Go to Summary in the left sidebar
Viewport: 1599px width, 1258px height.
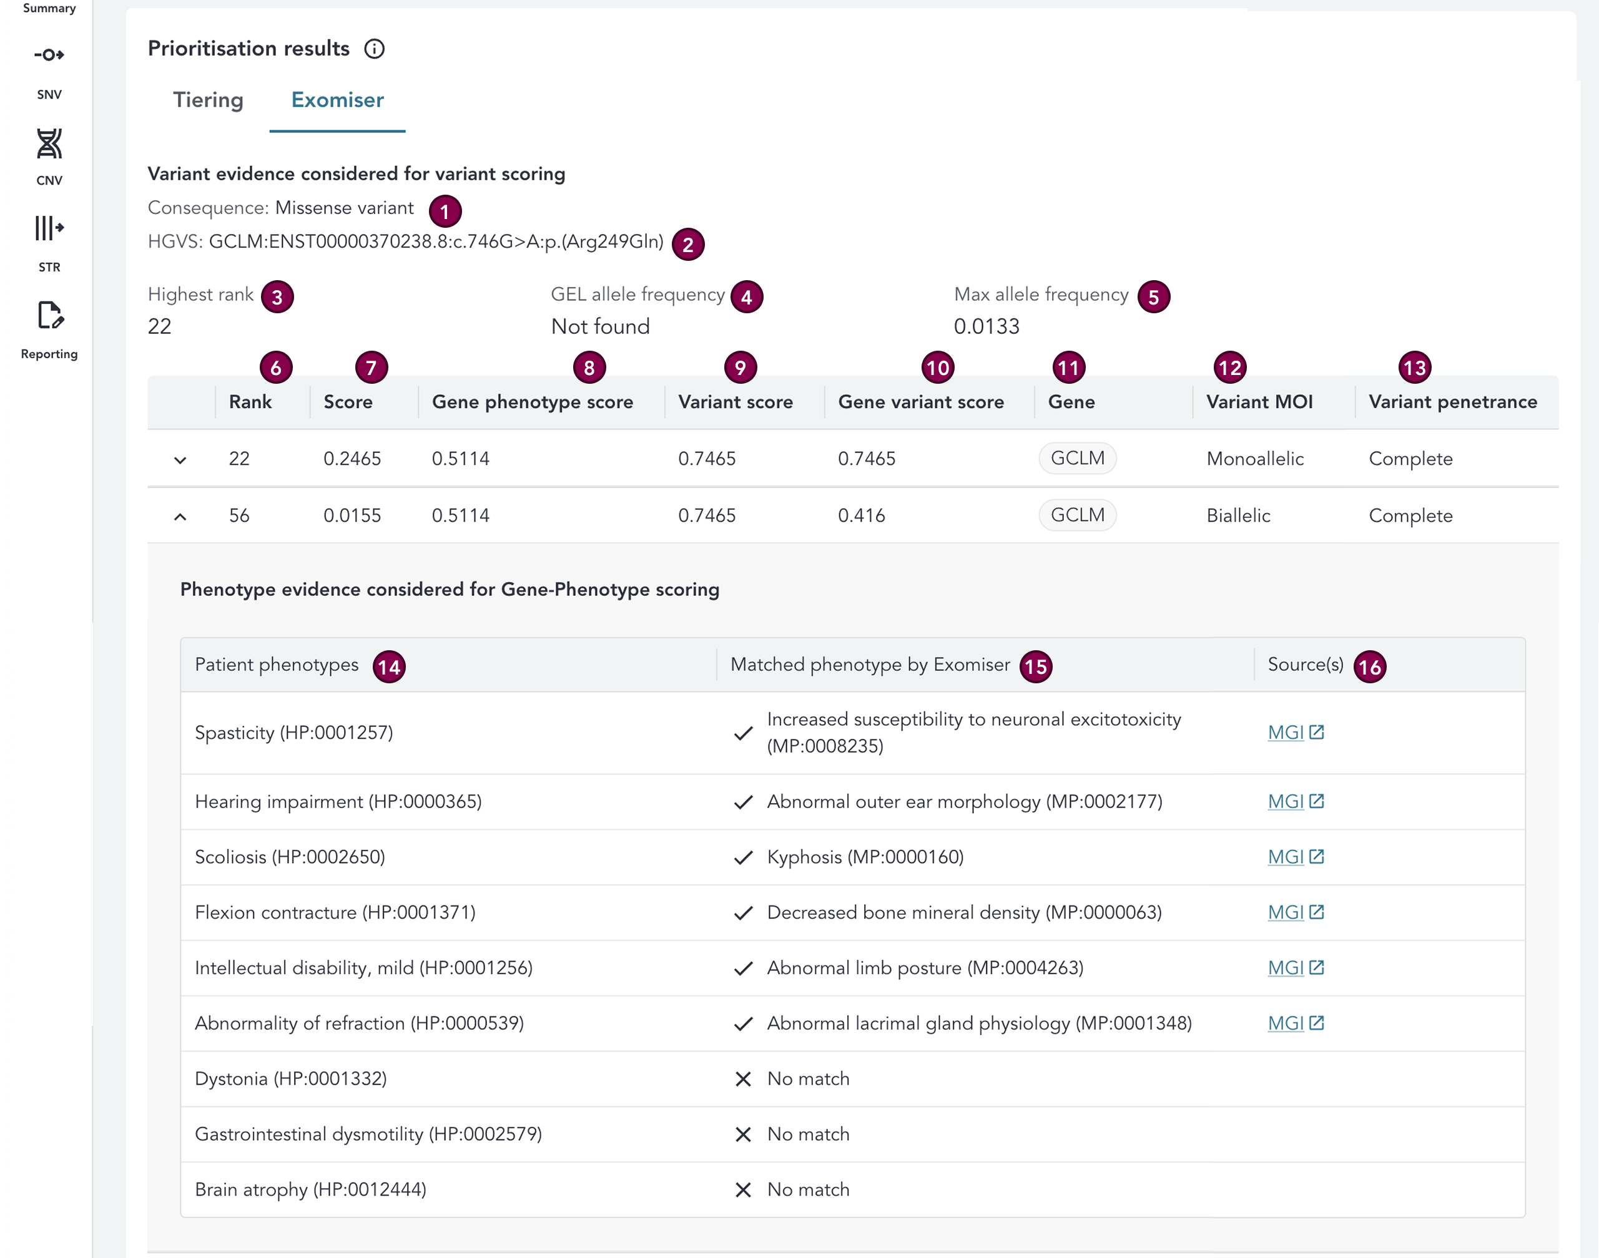click(49, 8)
